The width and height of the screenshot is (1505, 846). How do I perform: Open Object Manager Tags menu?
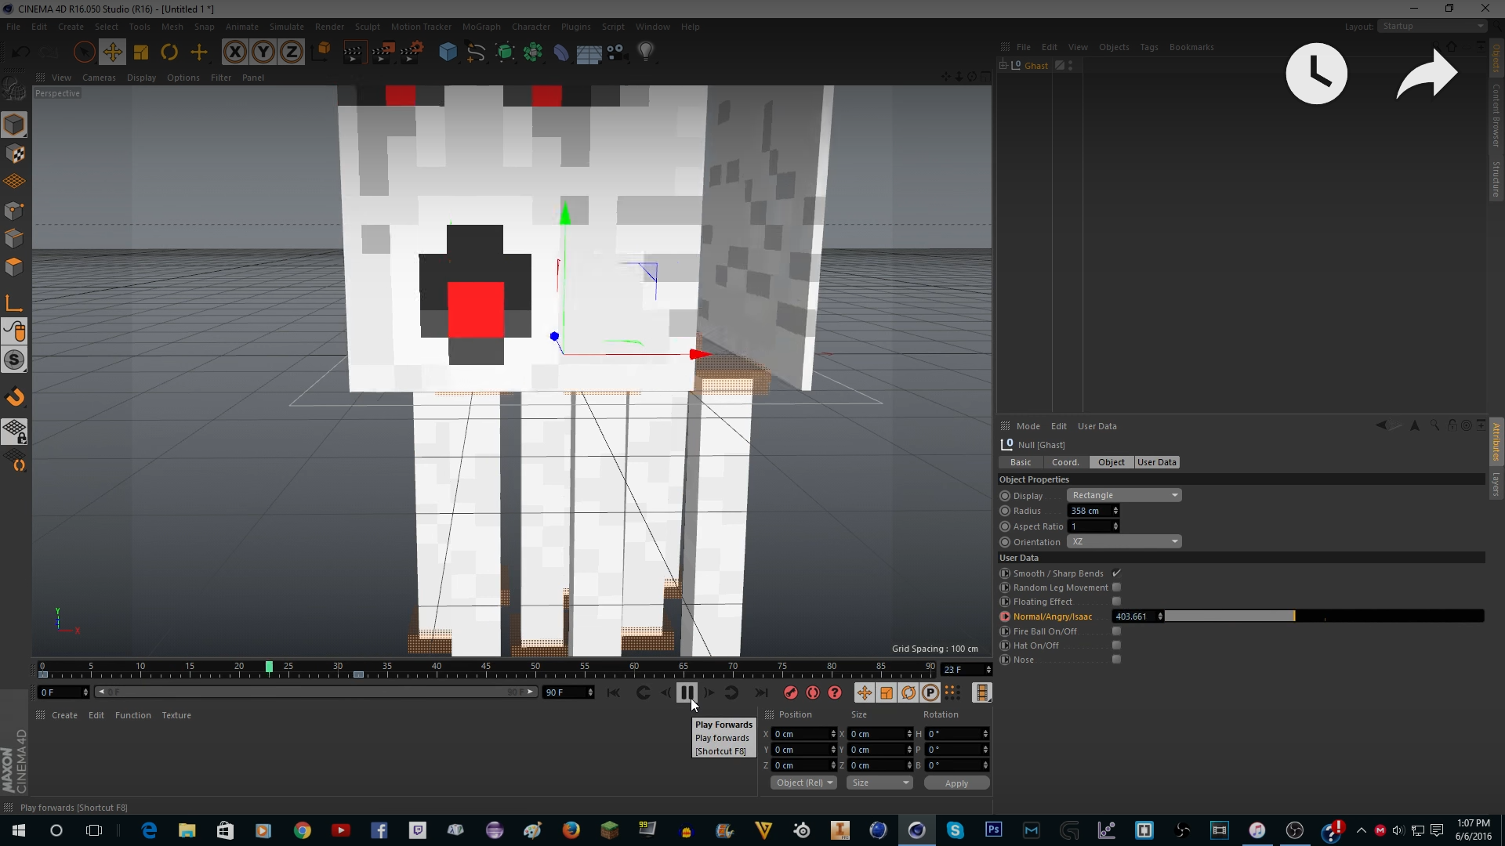pyautogui.click(x=1148, y=47)
